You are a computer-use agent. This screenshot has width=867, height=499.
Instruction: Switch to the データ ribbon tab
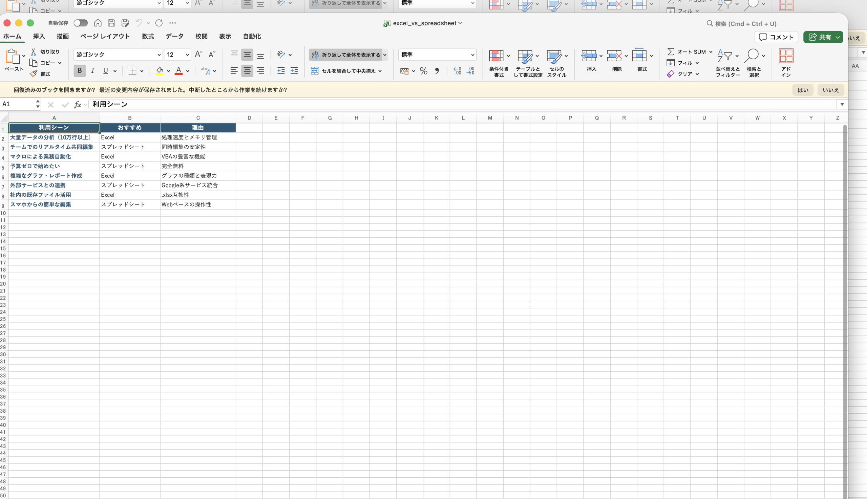[x=174, y=36]
